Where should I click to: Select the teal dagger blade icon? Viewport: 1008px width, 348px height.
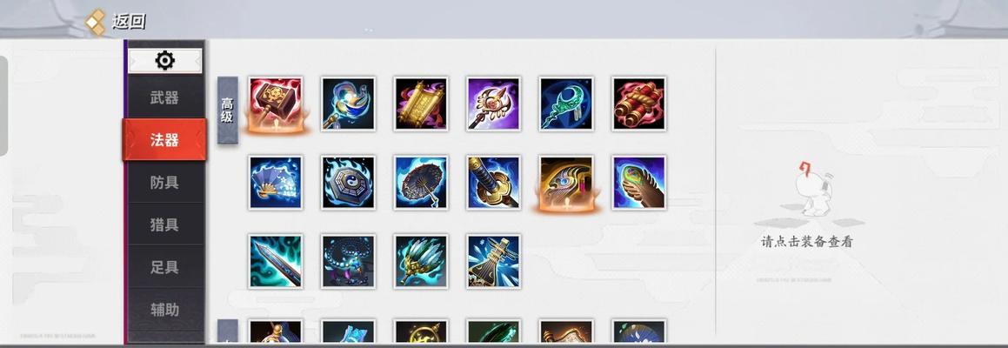[x=275, y=261]
